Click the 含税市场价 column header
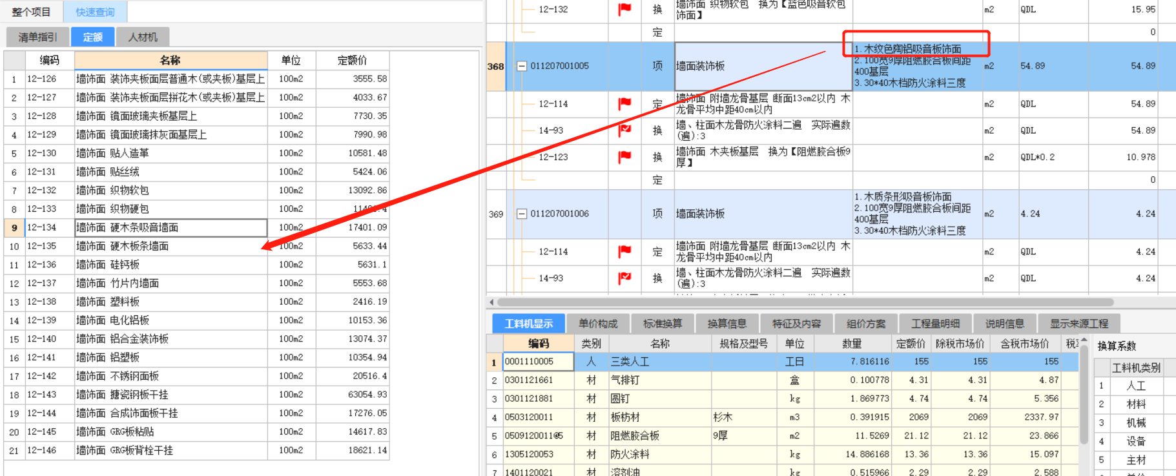The width and height of the screenshot is (1176, 476). (x=1024, y=344)
